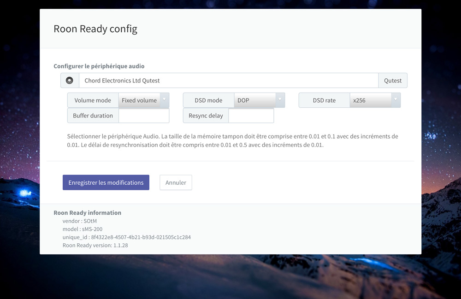Click the DSD mode label

[x=208, y=100]
